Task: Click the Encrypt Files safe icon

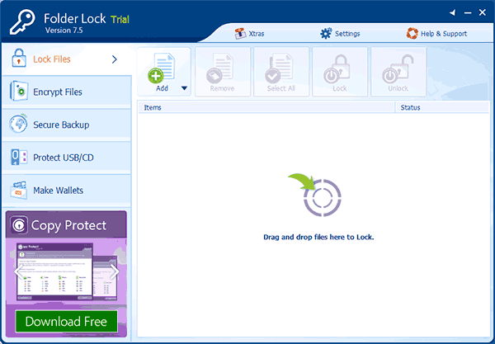Action: click(x=19, y=92)
